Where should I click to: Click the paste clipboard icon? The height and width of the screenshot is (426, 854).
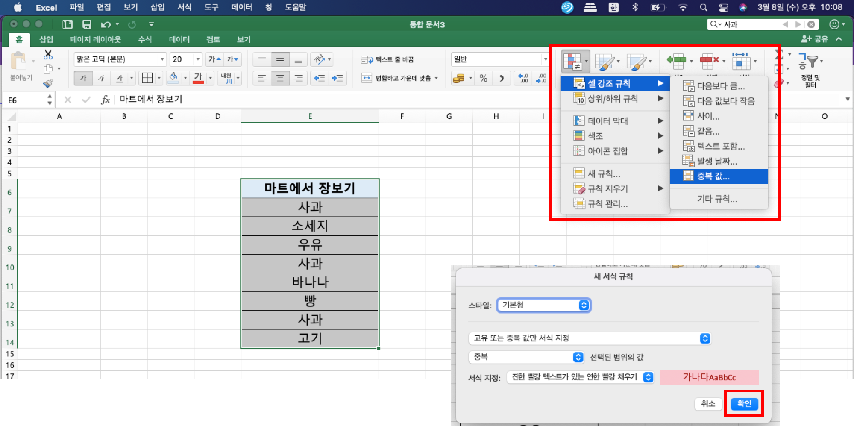[x=18, y=61]
